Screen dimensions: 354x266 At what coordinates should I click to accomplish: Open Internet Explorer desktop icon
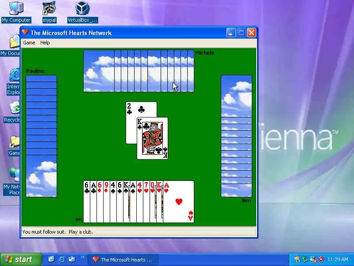click(14, 82)
